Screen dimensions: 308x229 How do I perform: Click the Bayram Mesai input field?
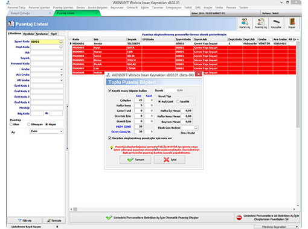click(187, 122)
